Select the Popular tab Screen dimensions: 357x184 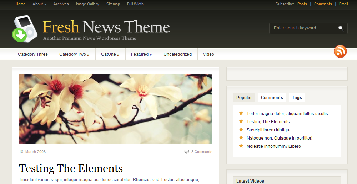pyautogui.click(x=244, y=98)
